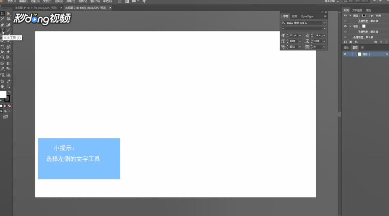Collapse the 描边 stroke row chevron

pyautogui.click(x=350, y=16)
